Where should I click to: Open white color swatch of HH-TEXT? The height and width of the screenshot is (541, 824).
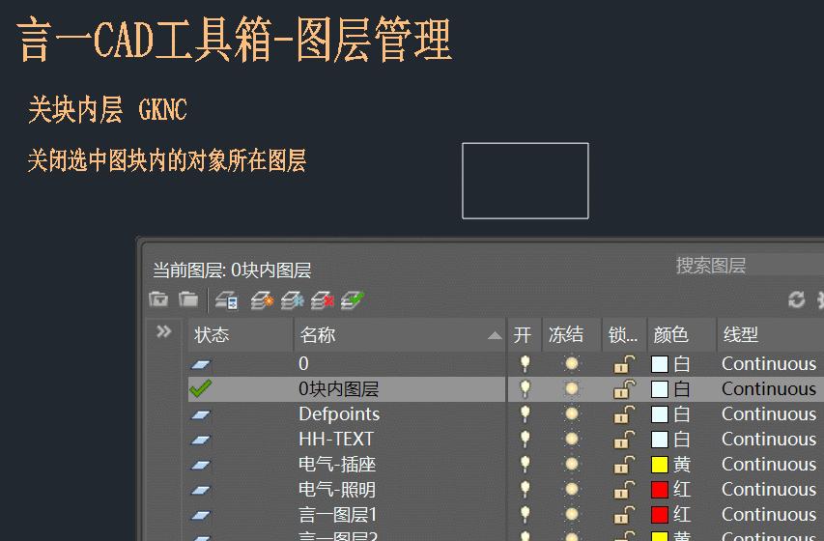(x=660, y=440)
